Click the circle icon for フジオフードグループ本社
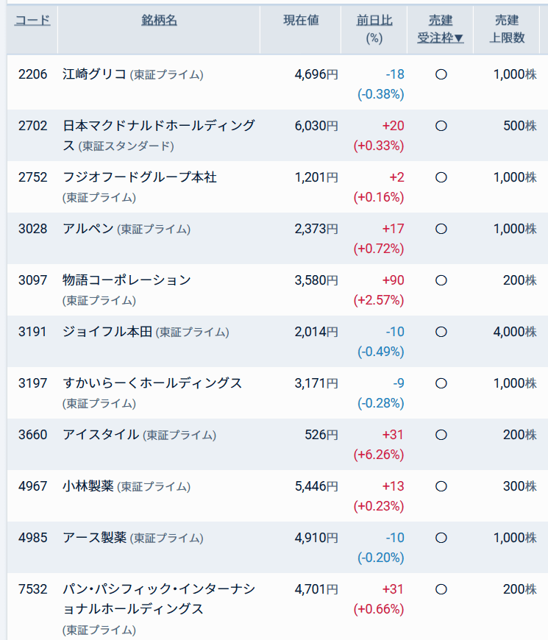This screenshot has height=640, width=548. click(x=441, y=177)
